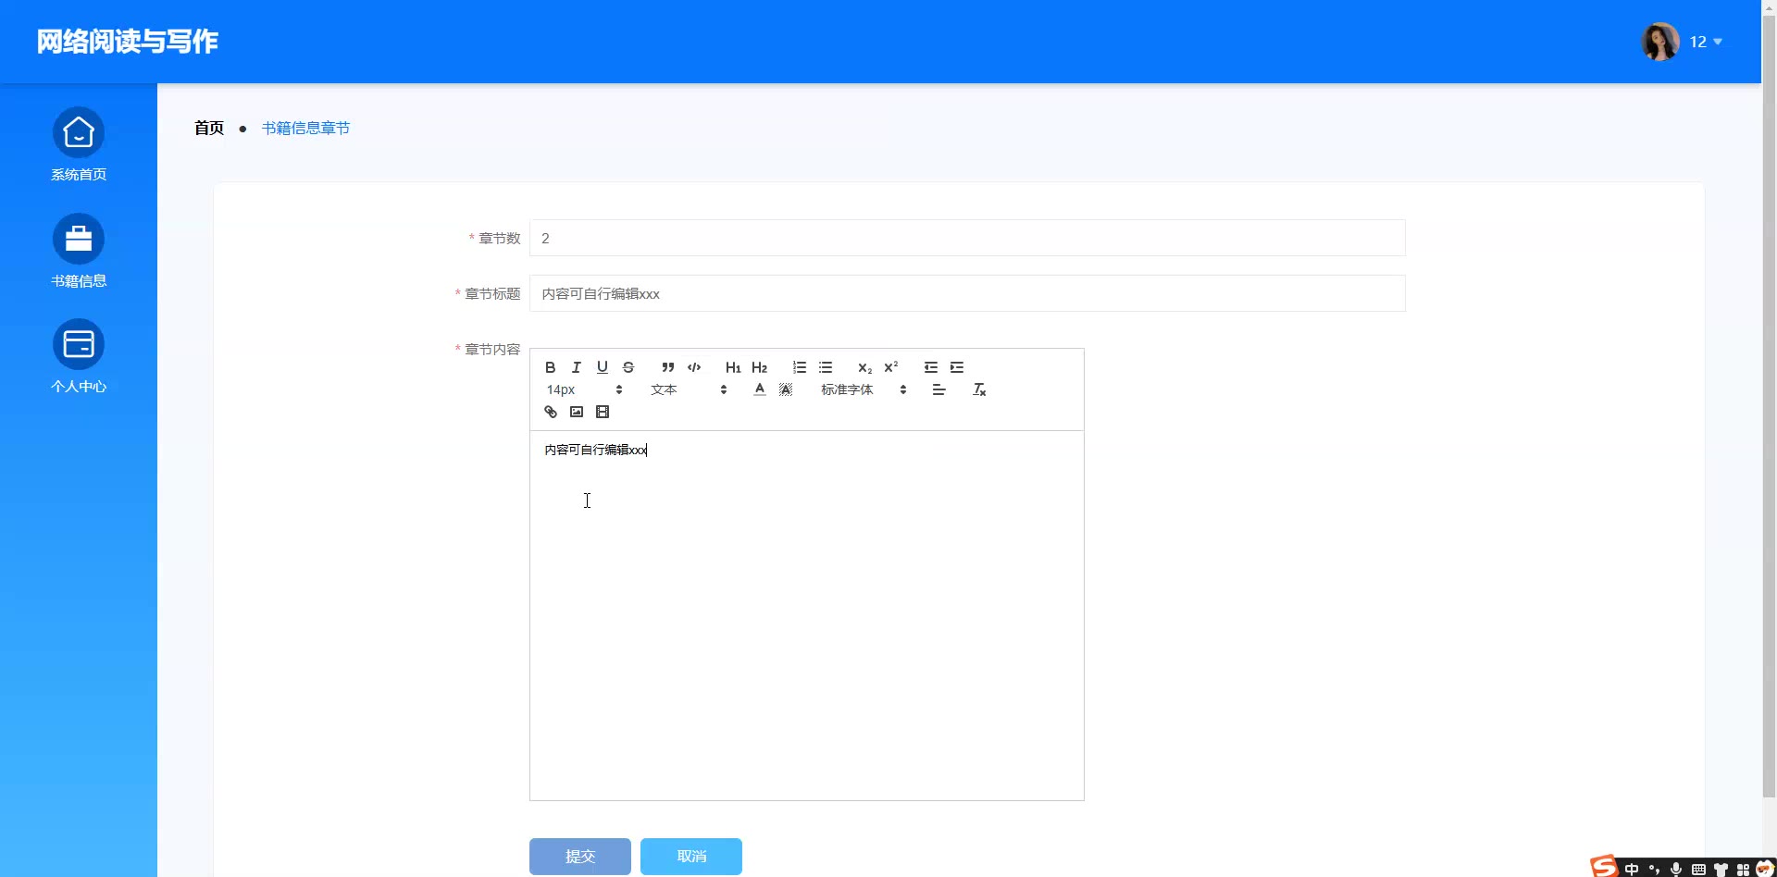Toggle bold formatting in the editor
This screenshot has height=877, width=1777.
pos(551,367)
